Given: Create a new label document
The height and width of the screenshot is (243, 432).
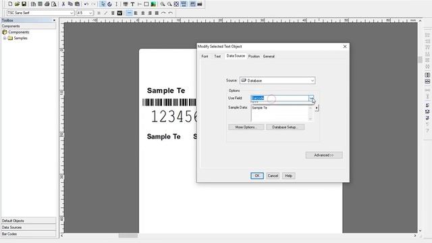Looking at the screenshot, I should 10,4.
